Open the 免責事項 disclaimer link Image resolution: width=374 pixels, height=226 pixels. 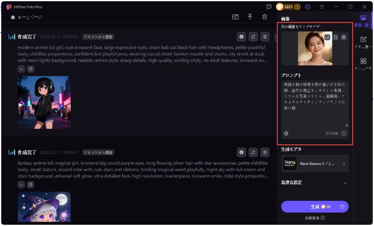315,218
